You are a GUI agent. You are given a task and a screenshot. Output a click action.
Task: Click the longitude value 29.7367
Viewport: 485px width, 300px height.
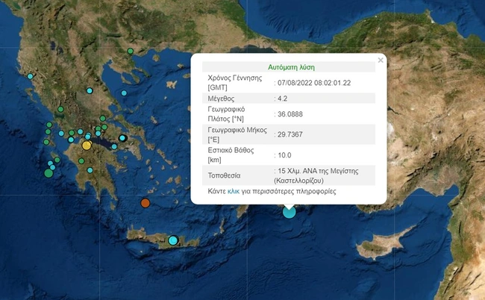click(x=292, y=135)
